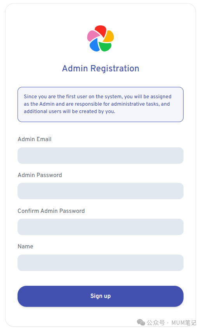Focus the Admin Password input field

[101, 191]
